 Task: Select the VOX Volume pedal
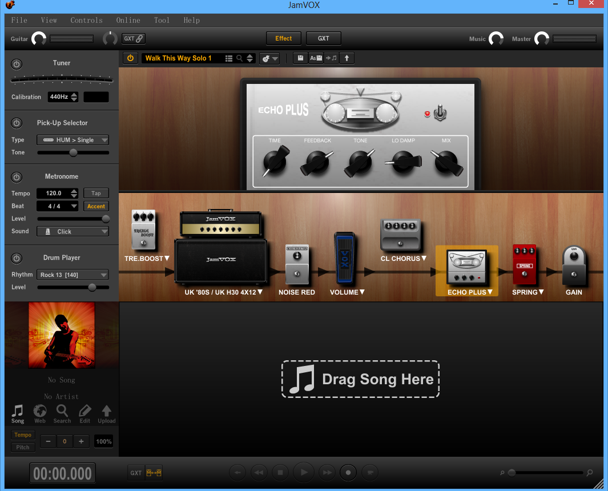pyautogui.click(x=344, y=257)
